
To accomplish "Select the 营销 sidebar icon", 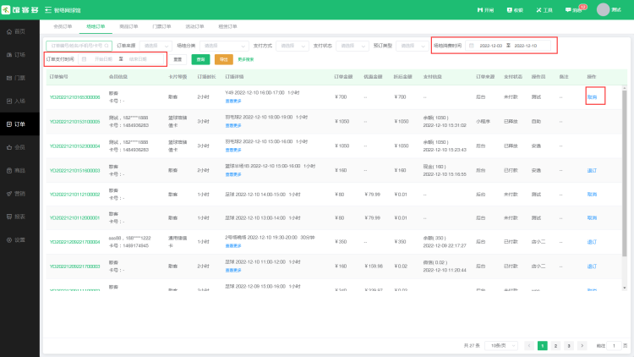I will tap(19, 193).
